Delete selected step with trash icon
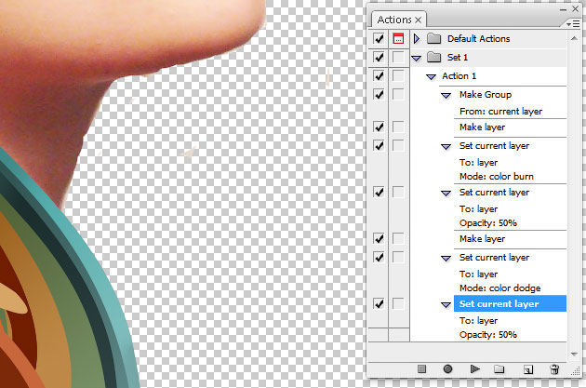The height and width of the screenshot is (388, 586). (554, 369)
